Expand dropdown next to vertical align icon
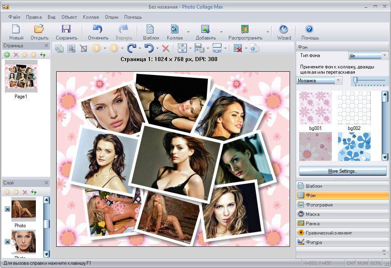 [190, 48]
